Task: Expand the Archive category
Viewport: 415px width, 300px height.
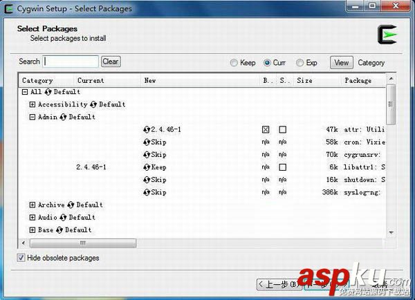Action: pos(33,205)
